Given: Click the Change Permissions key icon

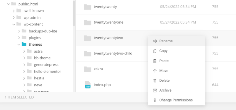Looking at the screenshot, I should (155, 100).
